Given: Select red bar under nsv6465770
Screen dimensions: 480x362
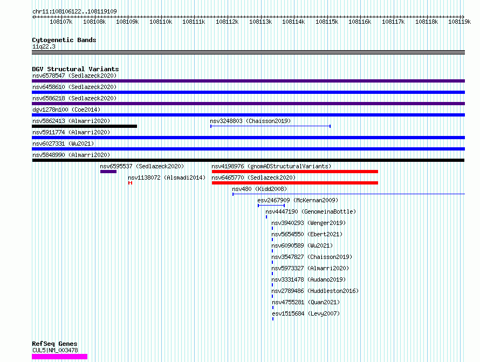Looking at the screenshot, I should tap(295, 183).
